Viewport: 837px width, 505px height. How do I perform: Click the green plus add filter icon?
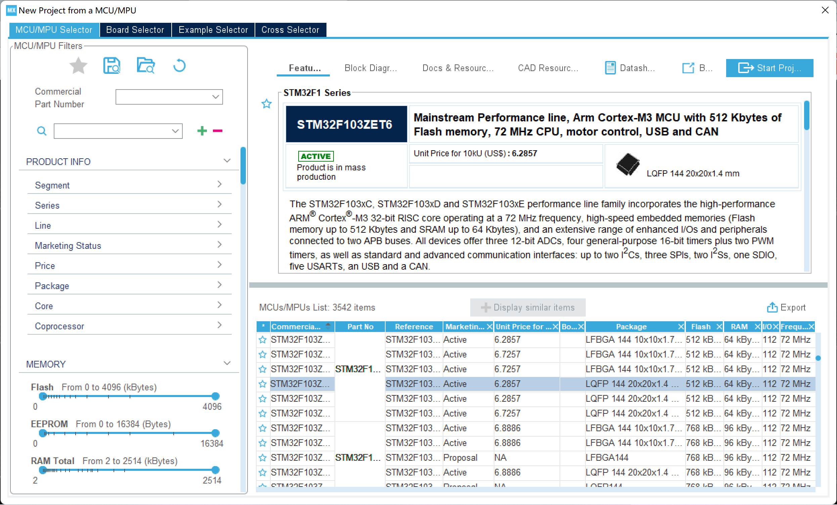click(x=202, y=131)
